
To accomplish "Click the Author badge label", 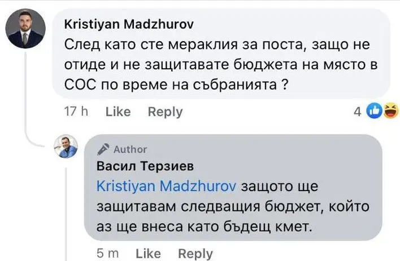I will click(130, 149).
